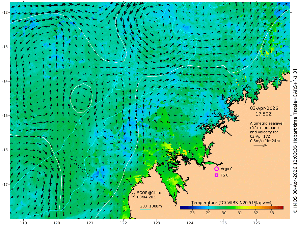Click longitude axis label "119"

24,223
